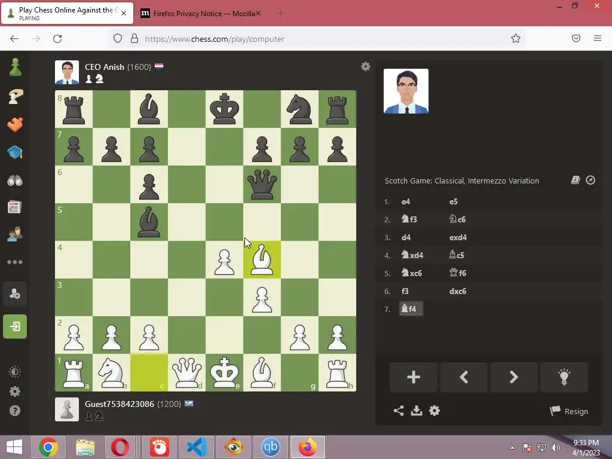Click the black queen on f6

click(262, 184)
